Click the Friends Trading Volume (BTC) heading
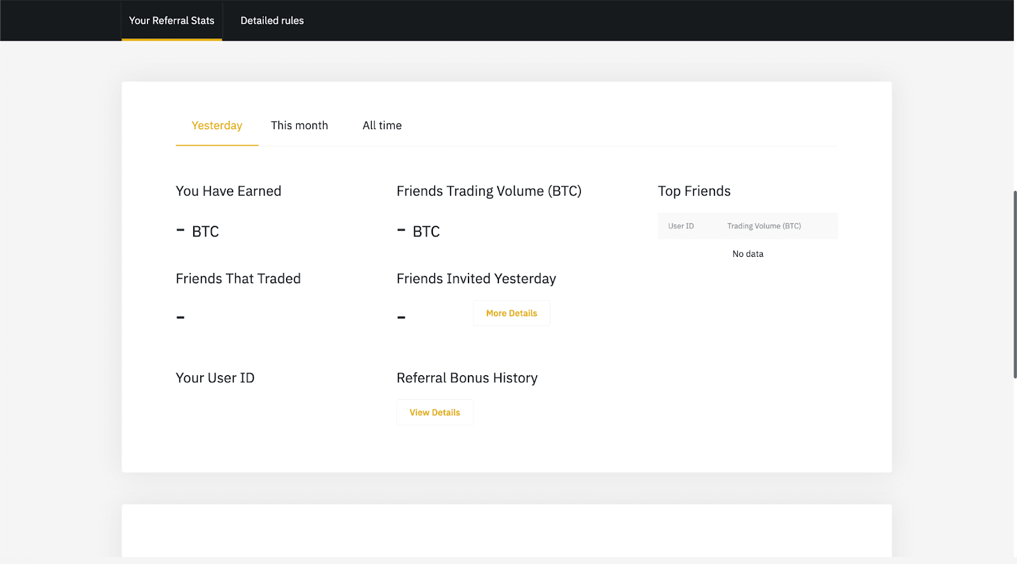Viewport: 1017px width, 564px height. tap(489, 191)
